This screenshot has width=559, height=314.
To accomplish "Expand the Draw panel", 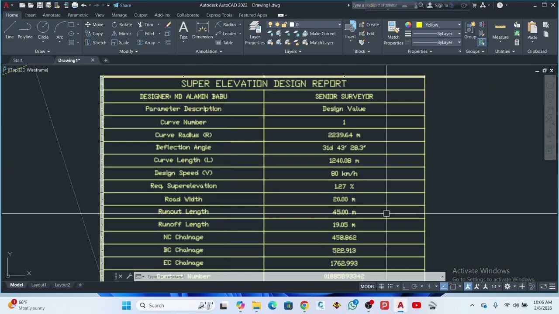I will (x=42, y=51).
